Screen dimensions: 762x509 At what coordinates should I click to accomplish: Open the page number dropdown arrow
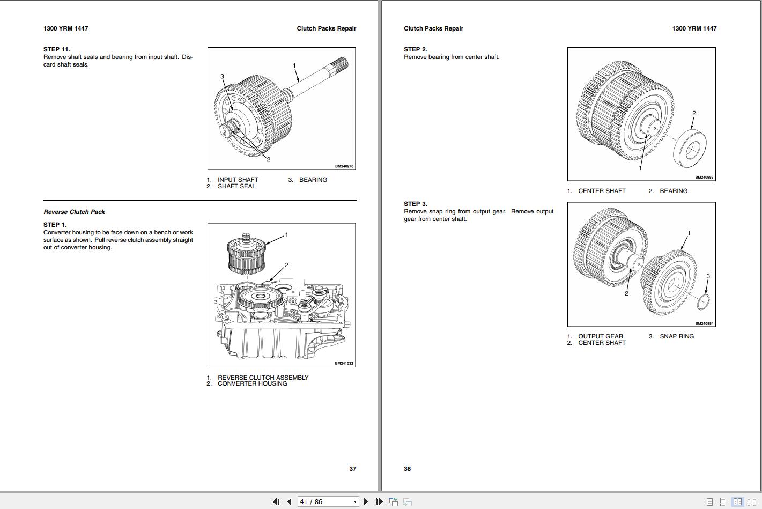pyautogui.click(x=355, y=502)
